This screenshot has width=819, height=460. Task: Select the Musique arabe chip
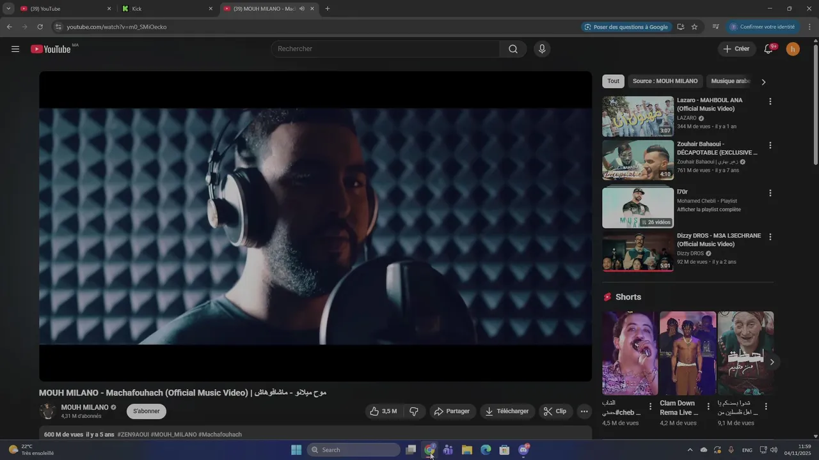point(730,81)
